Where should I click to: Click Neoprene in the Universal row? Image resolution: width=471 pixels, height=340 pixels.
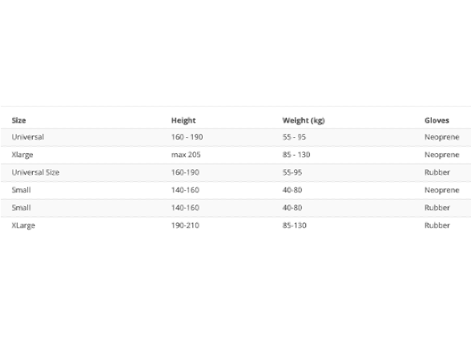click(x=441, y=137)
